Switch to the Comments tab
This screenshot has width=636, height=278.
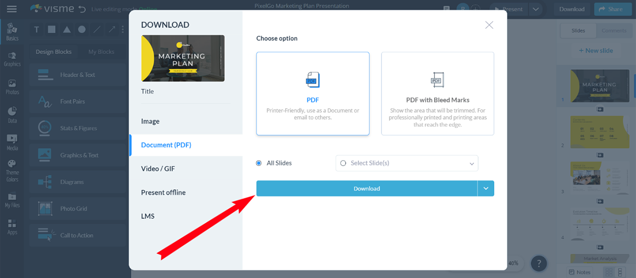614,31
